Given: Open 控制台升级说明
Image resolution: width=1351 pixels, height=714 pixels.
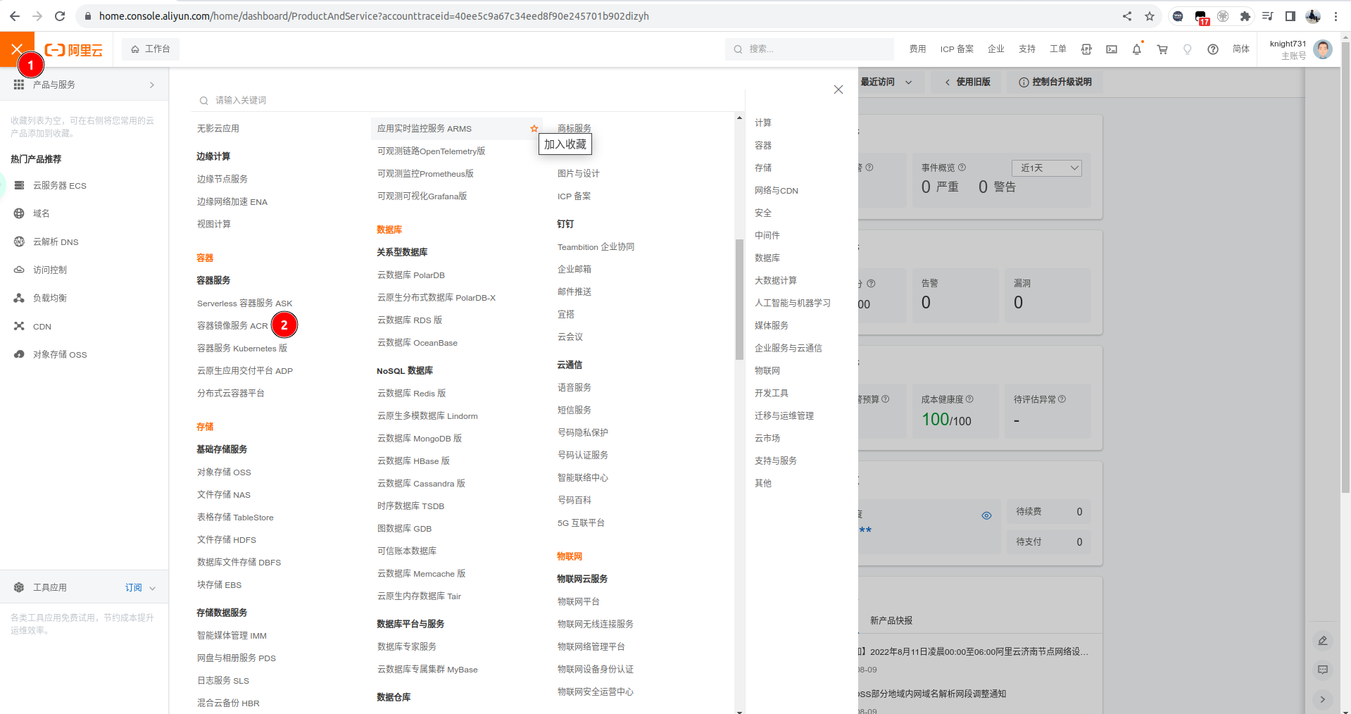Looking at the screenshot, I should [1055, 82].
